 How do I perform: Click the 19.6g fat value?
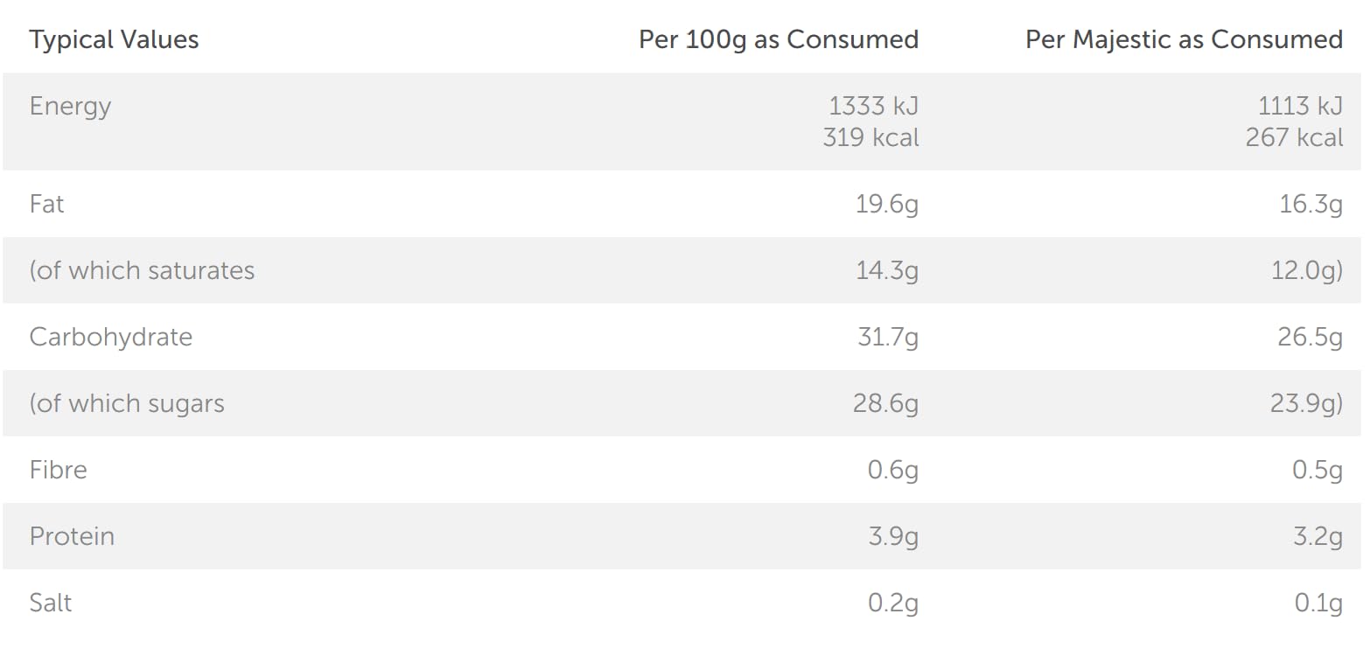point(886,204)
